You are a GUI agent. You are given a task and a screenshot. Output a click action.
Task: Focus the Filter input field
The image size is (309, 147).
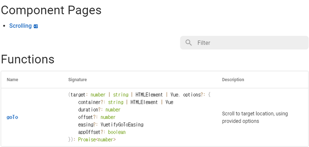pyautogui.click(x=244, y=43)
